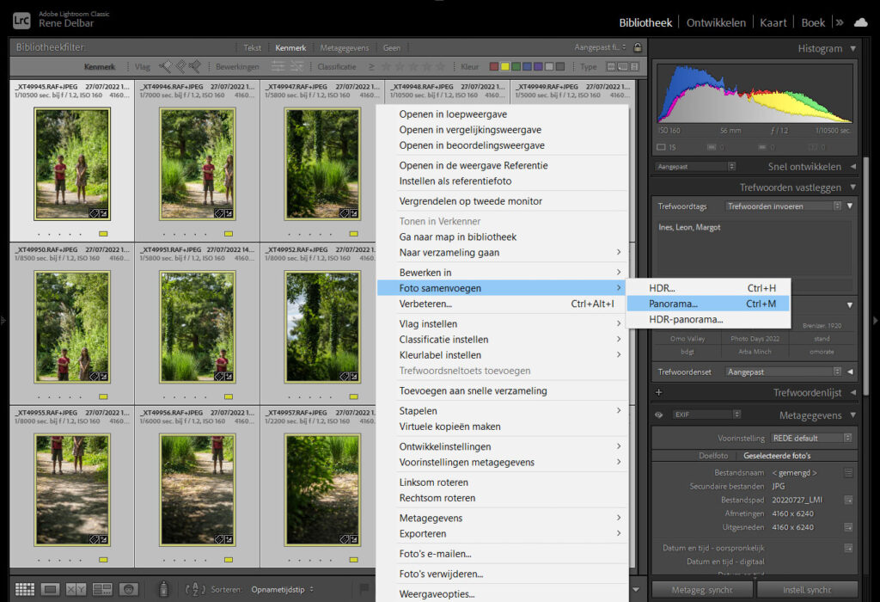The height and width of the screenshot is (602, 880).
Task: Click badge icons on _XT49945 thumbnail
Action: pyautogui.click(x=98, y=213)
